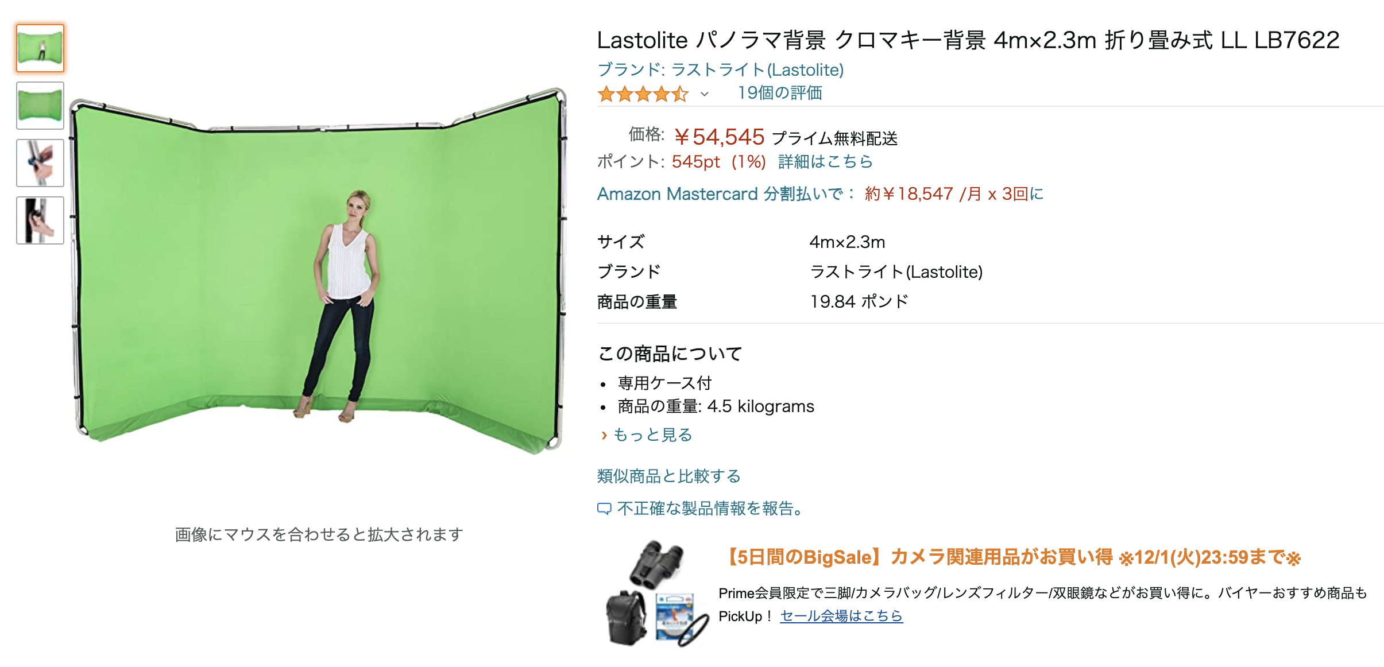1384x667 pixels.
Task: Click the ￥54,545 price text
Action: pyautogui.click(x=719, y=137)
